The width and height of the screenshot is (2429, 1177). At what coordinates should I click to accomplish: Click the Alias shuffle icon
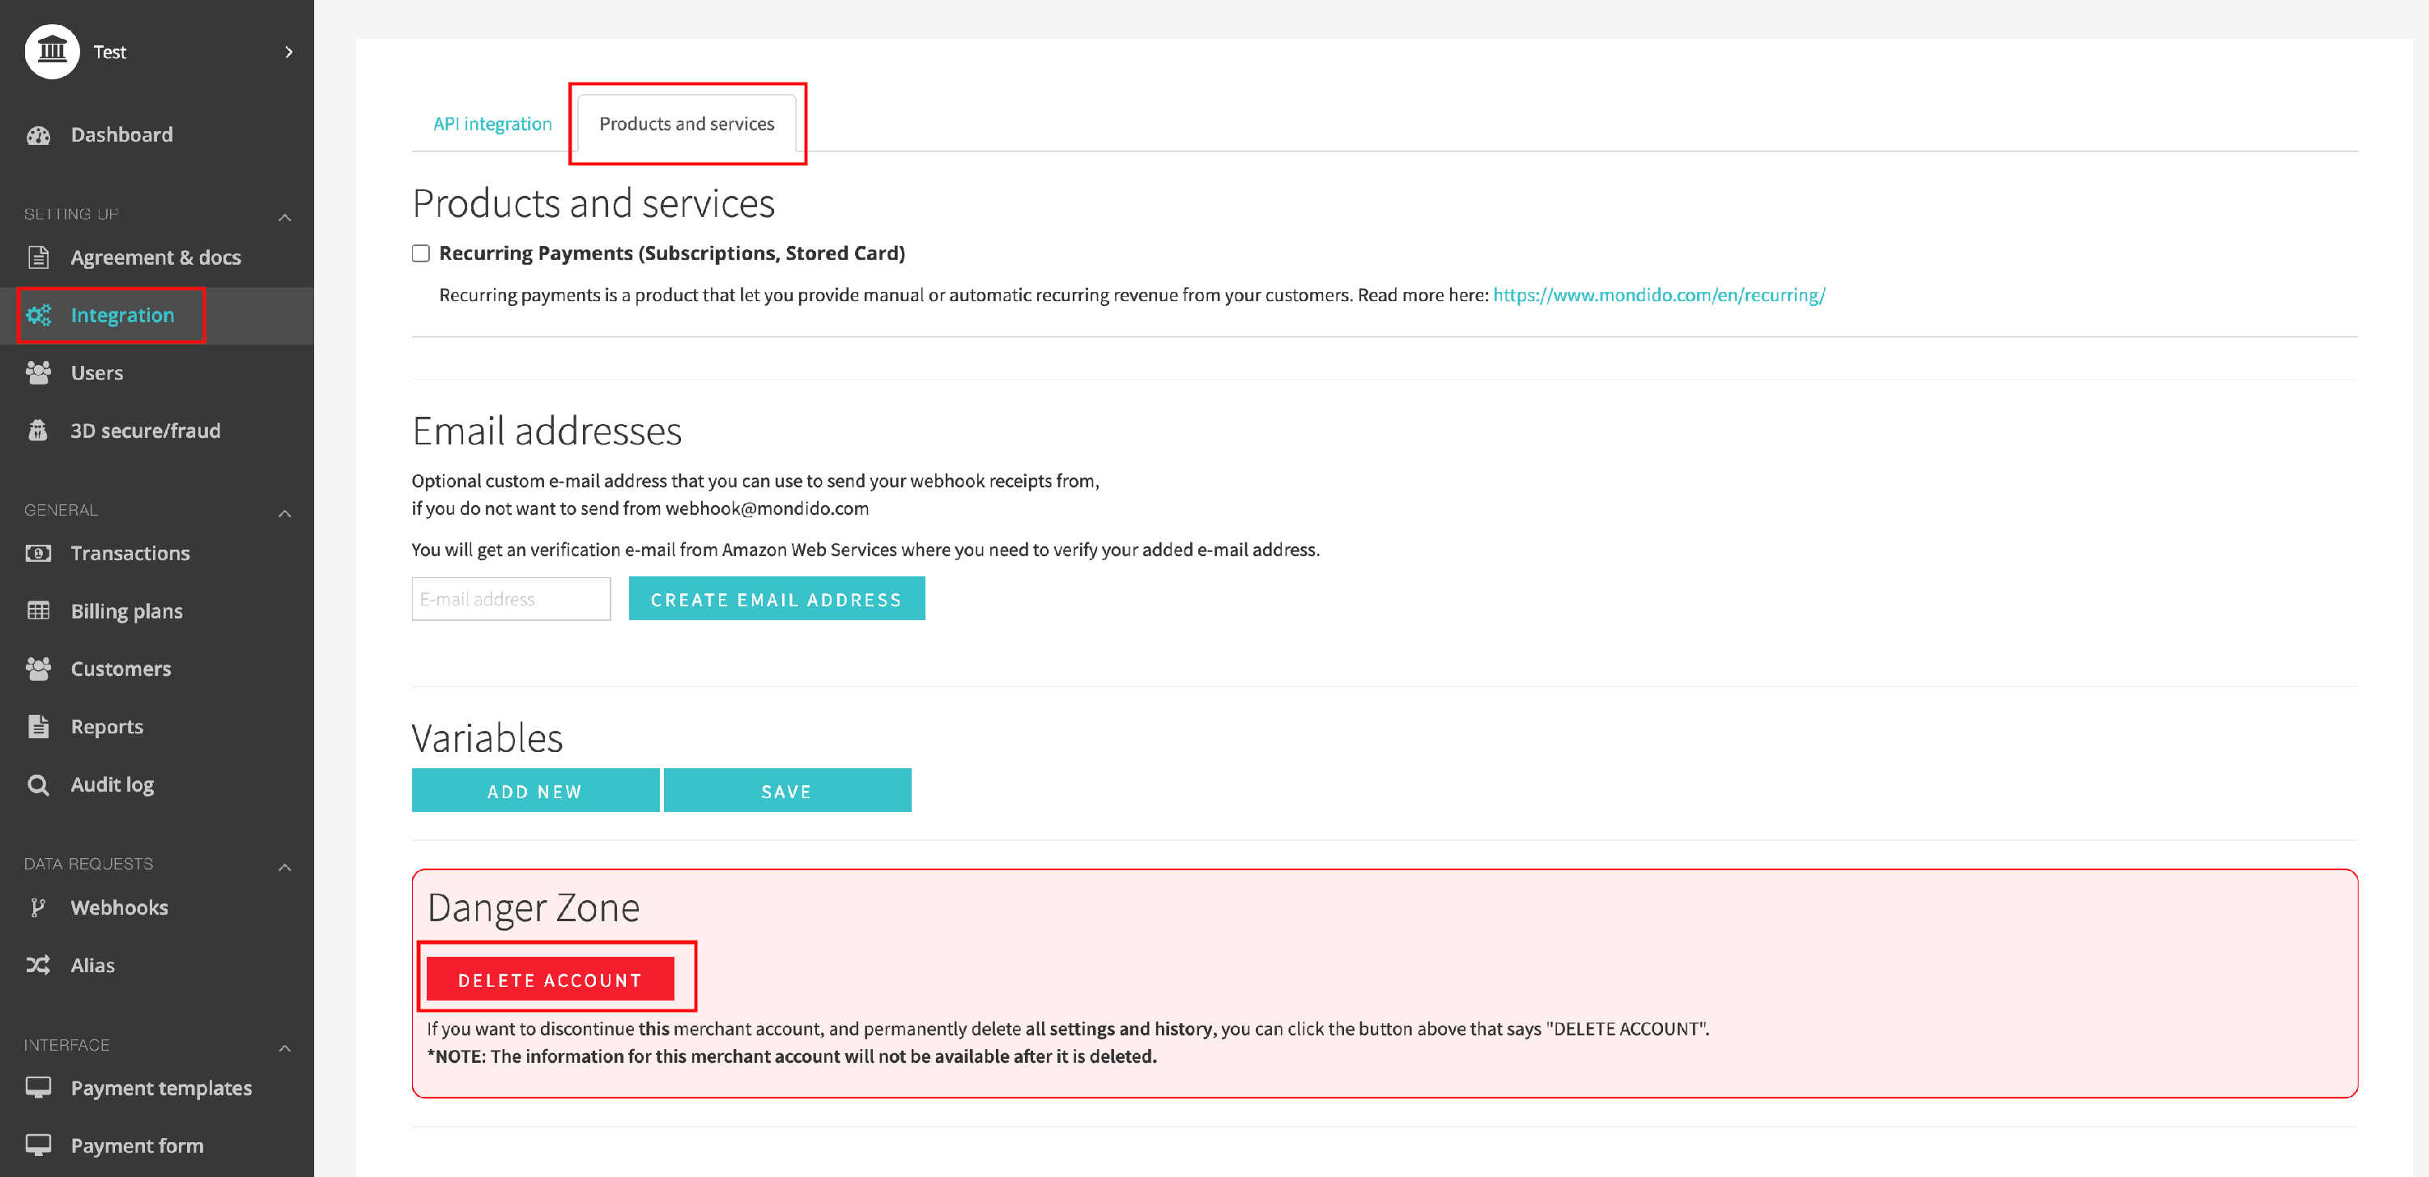39,965
